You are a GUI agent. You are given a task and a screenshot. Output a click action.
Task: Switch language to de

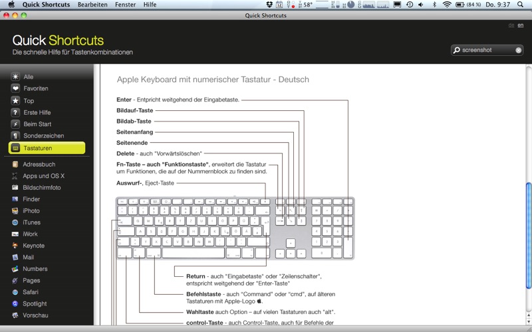(511, 25)
